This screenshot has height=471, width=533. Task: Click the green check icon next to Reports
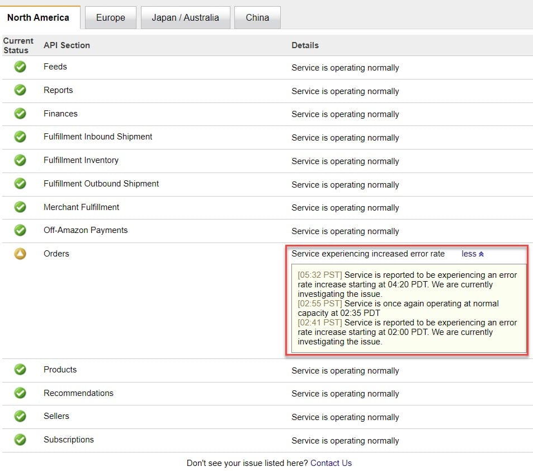click(x=20, y=90)
